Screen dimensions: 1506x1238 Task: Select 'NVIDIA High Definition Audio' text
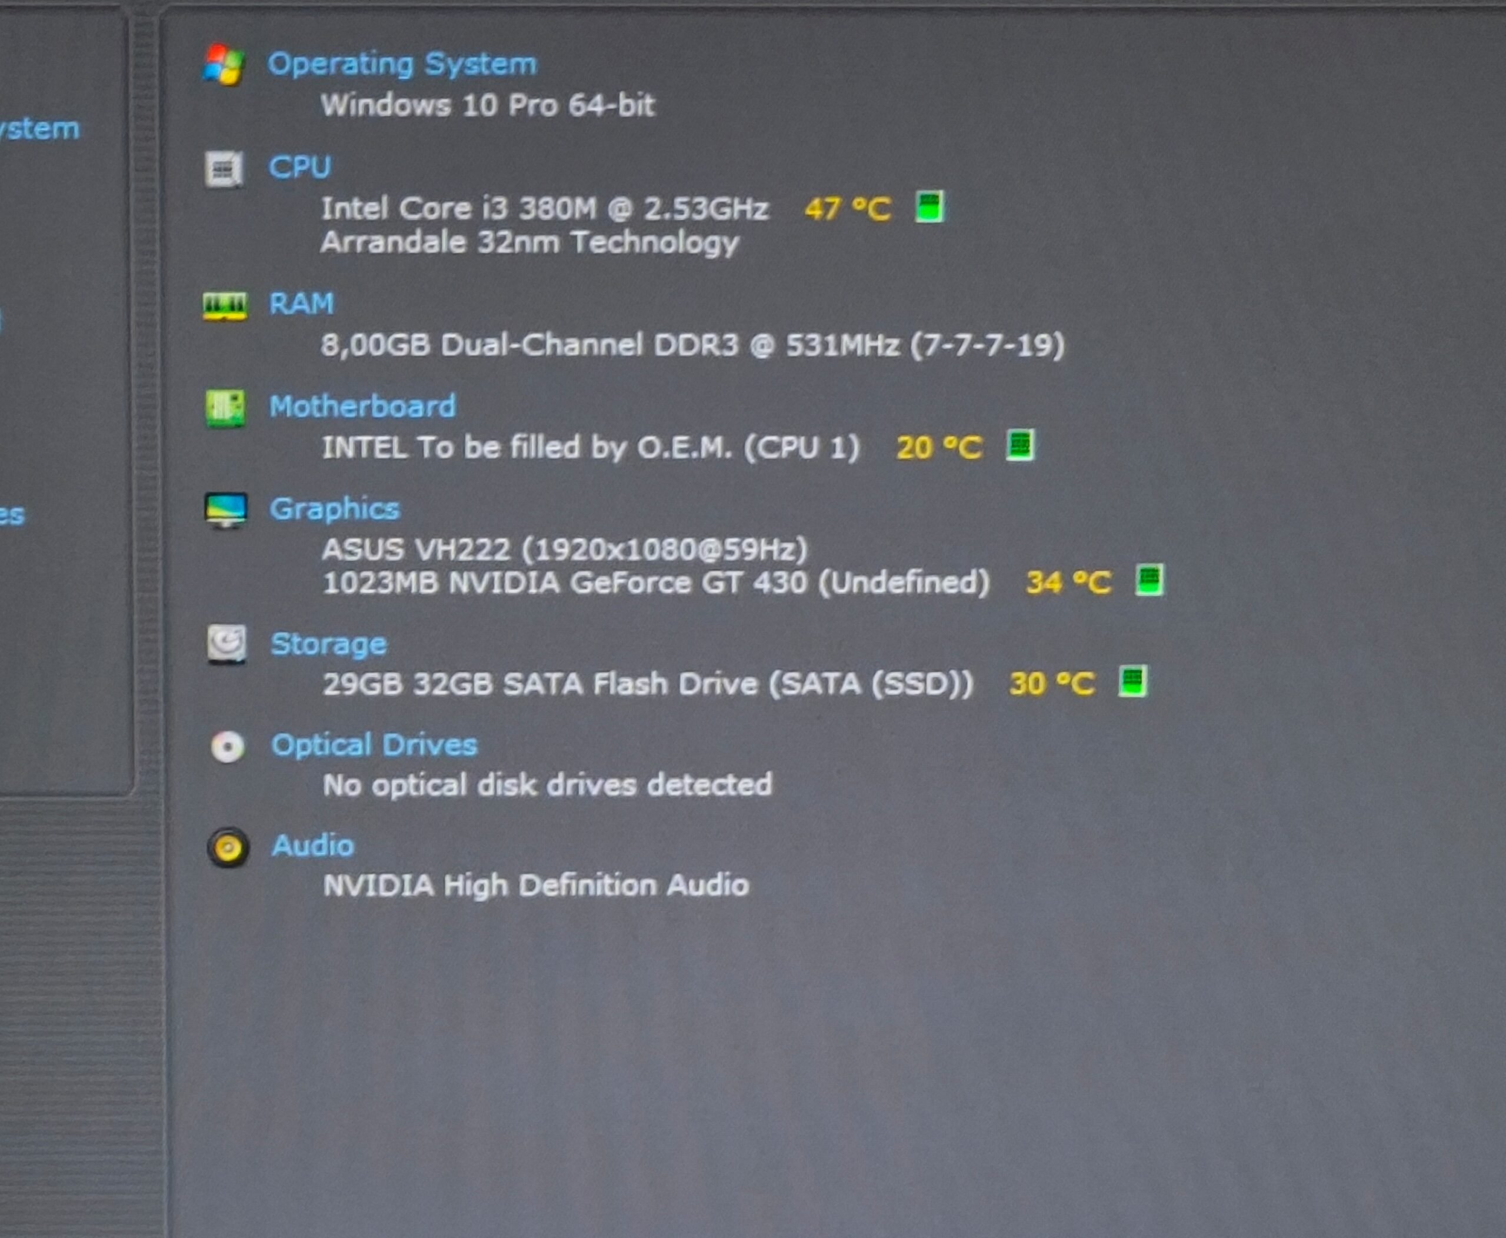pos(537,886)
